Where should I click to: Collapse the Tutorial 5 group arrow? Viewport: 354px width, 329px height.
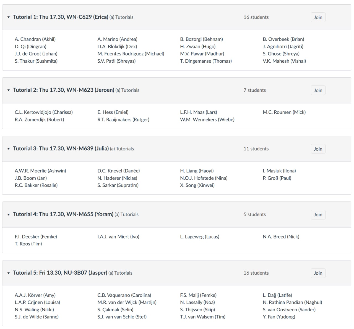[x=9, y=273]
